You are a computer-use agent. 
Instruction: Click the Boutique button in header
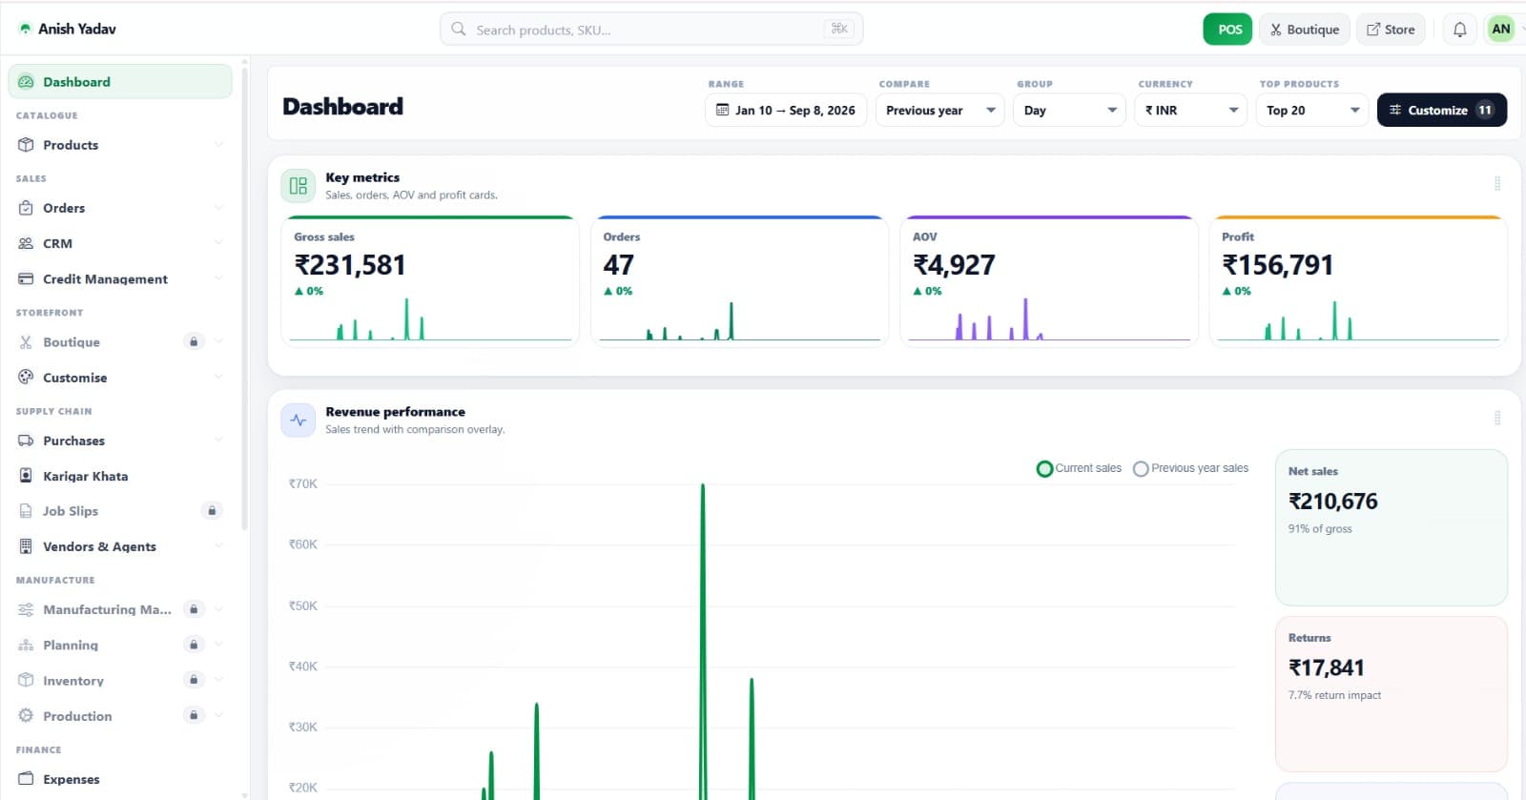coord(1305,30)
